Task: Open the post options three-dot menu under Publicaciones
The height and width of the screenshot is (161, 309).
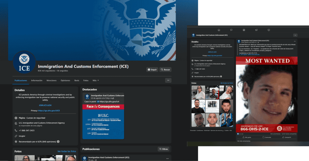Action: (x=167, y=159)
